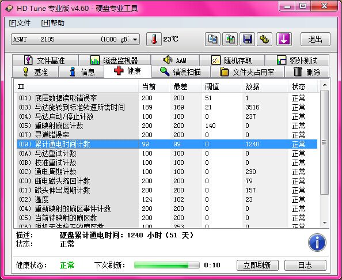Click the purple down-arrow icon
The image size is (342, 280).
(284, 39)
